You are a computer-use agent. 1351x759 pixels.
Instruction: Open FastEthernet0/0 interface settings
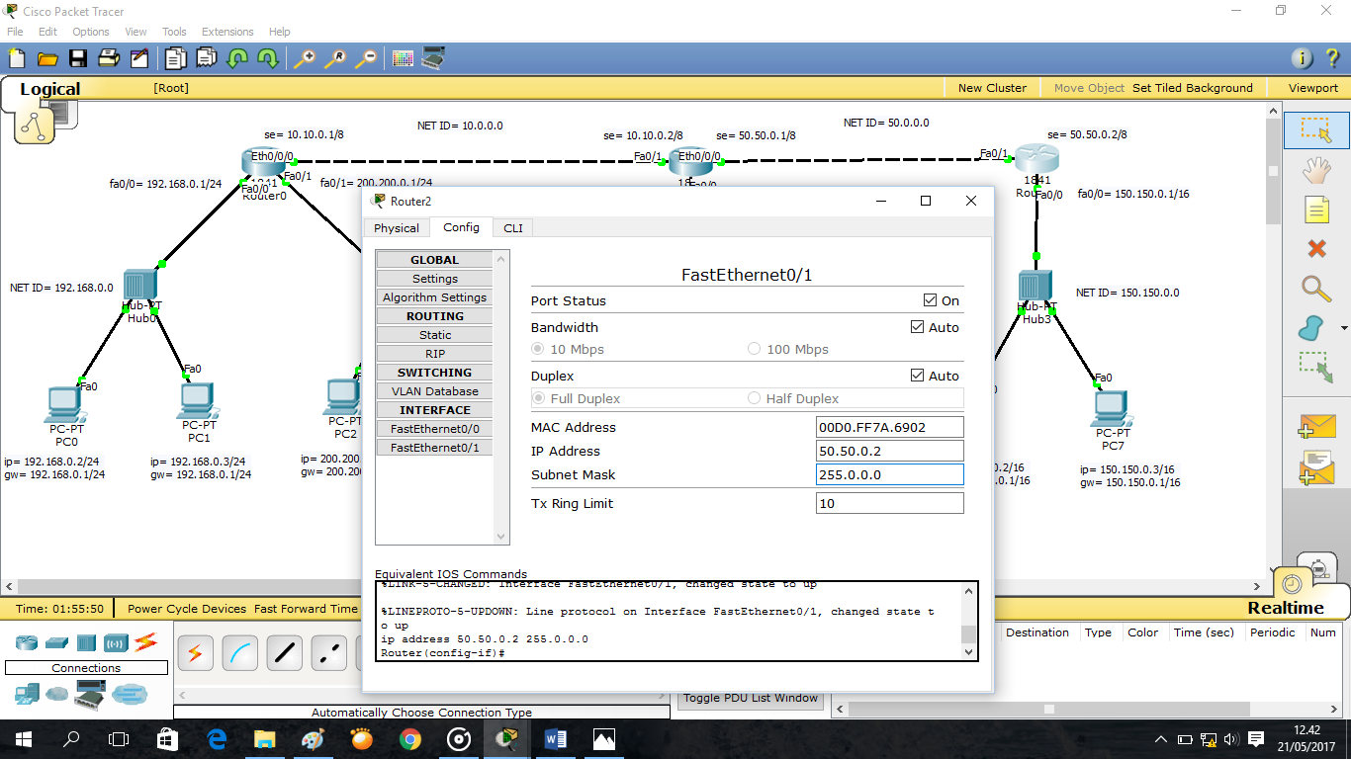[435, 429]
